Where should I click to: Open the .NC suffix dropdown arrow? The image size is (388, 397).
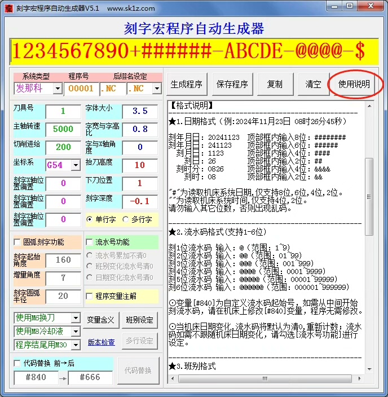coord(157,89)
